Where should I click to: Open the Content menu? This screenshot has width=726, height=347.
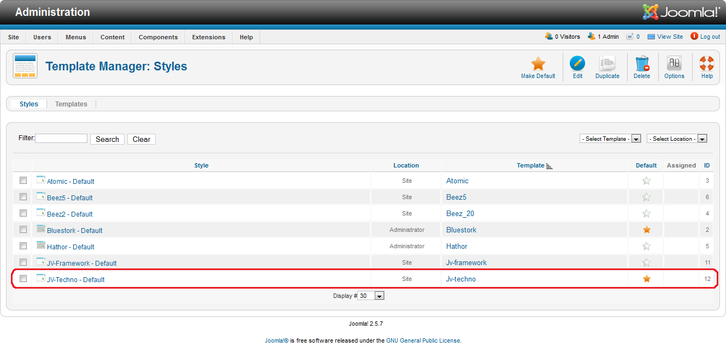pos(113,37)
